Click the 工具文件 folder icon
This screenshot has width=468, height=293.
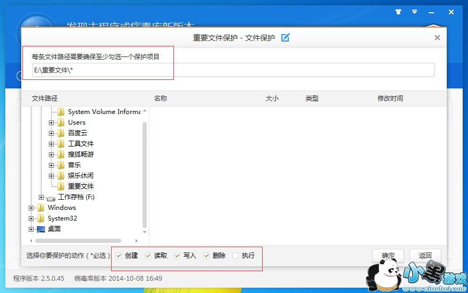point(61,144)
